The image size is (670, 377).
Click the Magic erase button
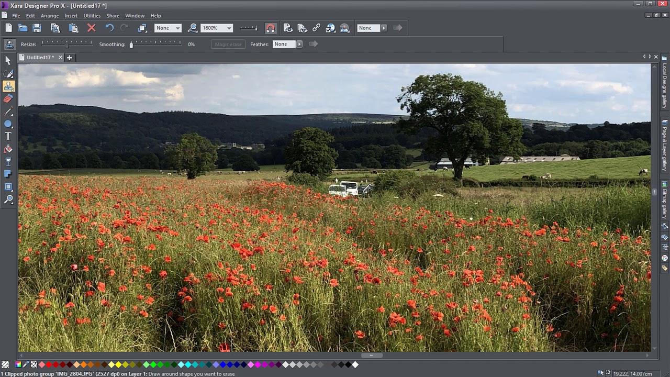click(228, 44)
